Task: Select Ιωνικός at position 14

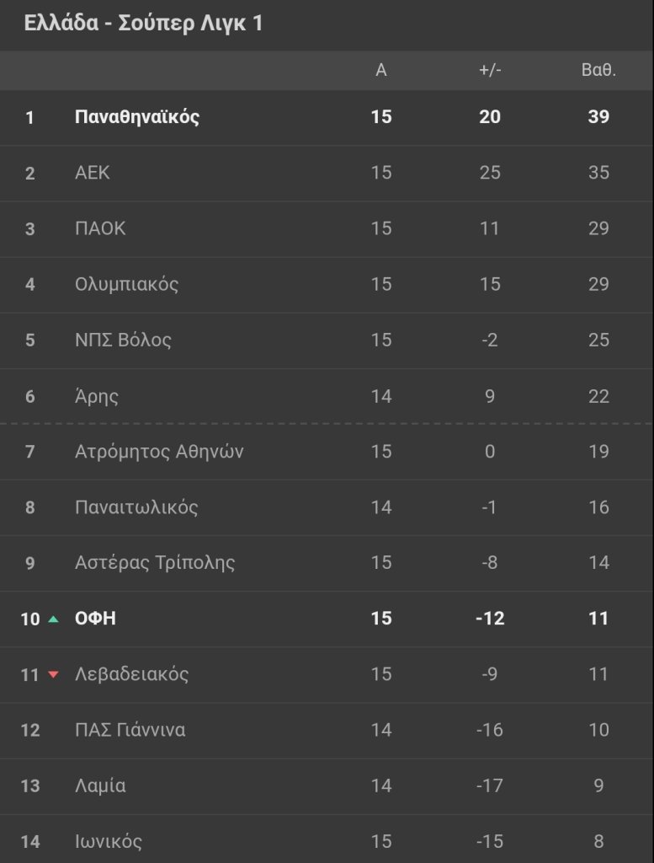Action: click(x=109, y=841)
